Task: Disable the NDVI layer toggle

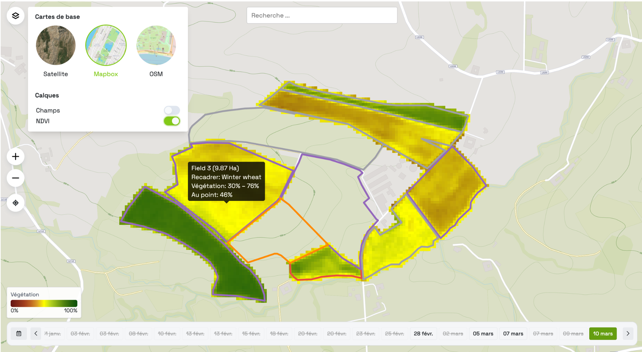Action: (x=172, y=121)
